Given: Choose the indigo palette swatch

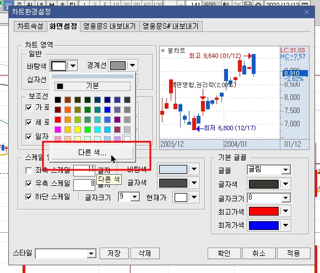Looking at the screenshot, I should pos(117,100).
